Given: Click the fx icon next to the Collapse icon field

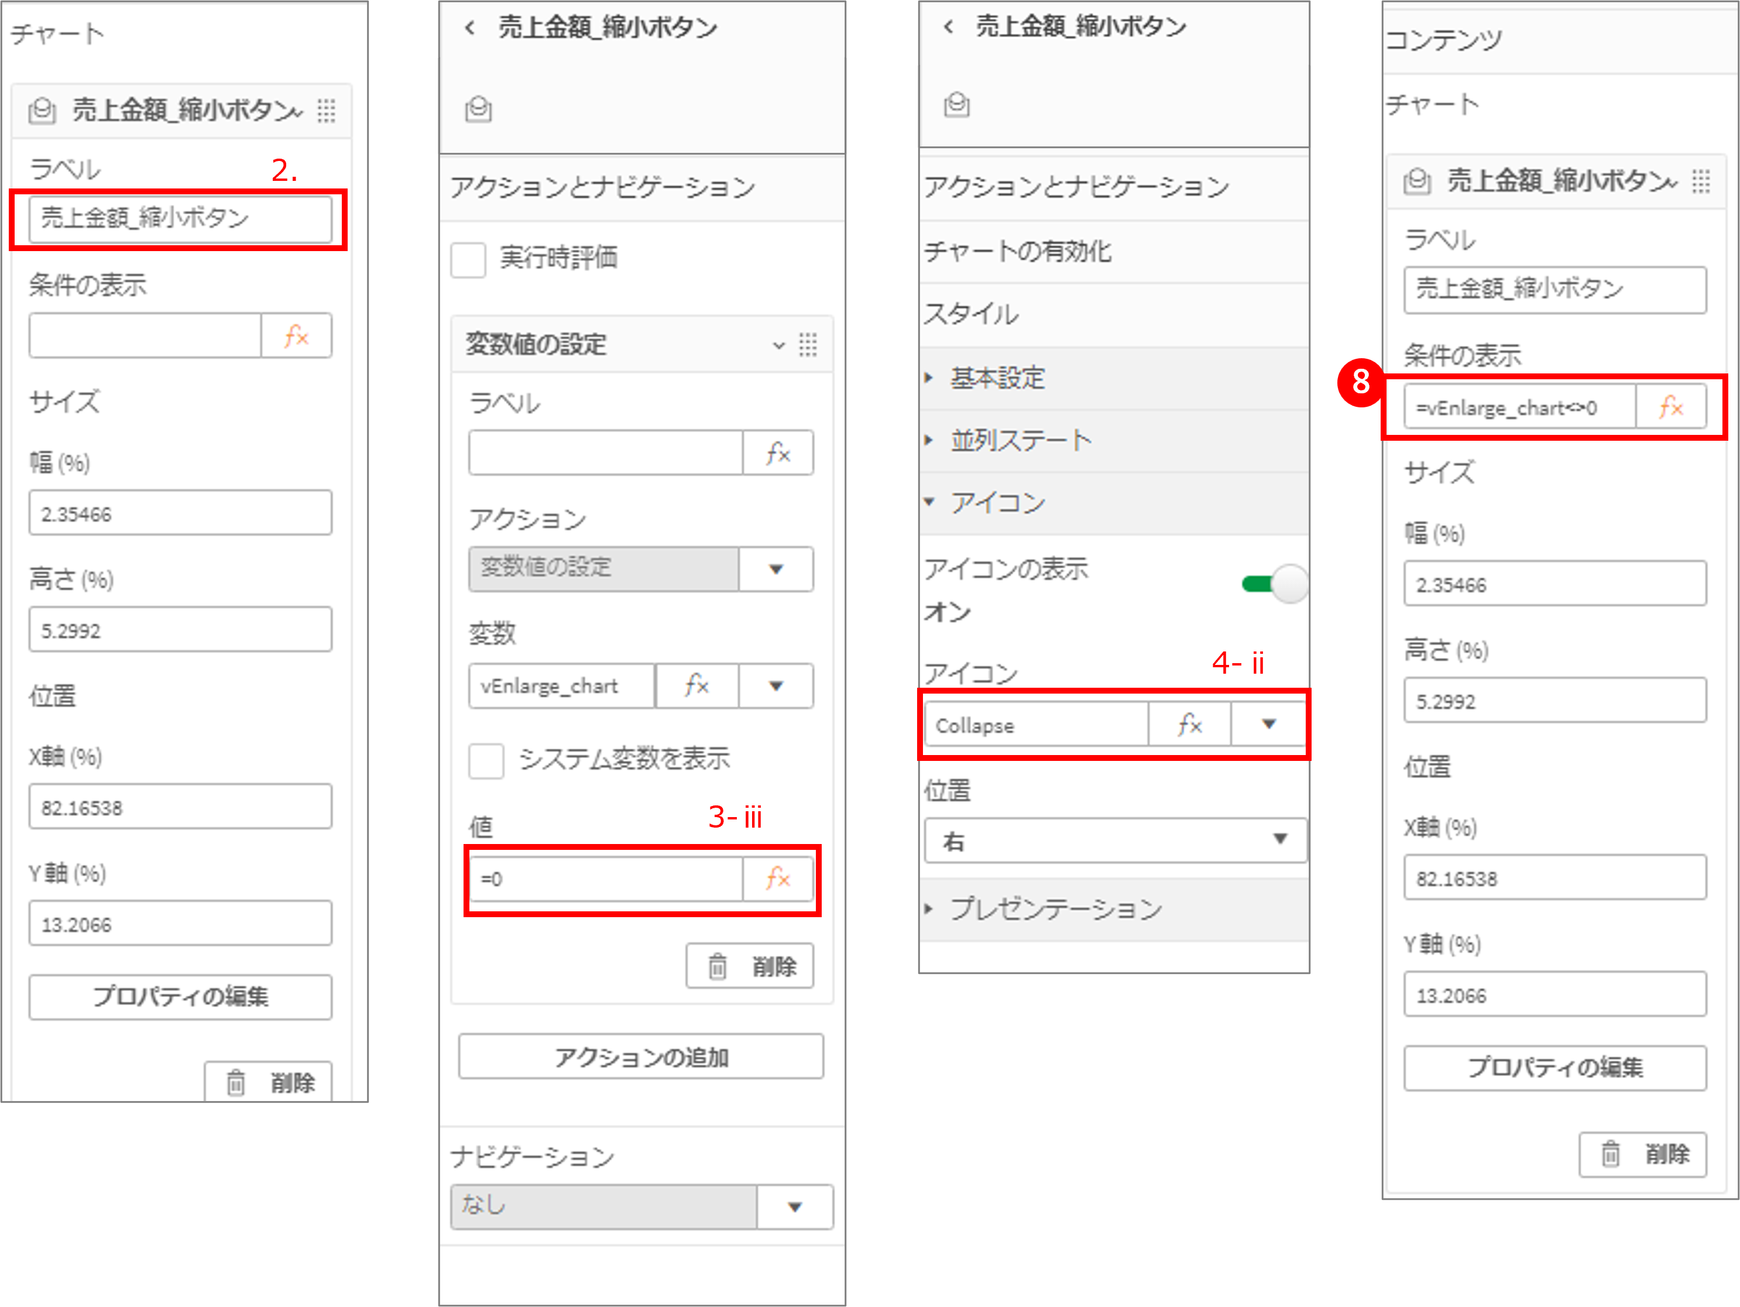Looking at the screenshot, I should [x=1189, y=724].
